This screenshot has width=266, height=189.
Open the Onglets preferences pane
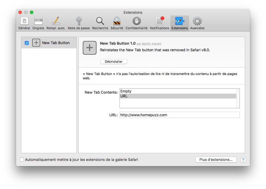pos(38,23)
